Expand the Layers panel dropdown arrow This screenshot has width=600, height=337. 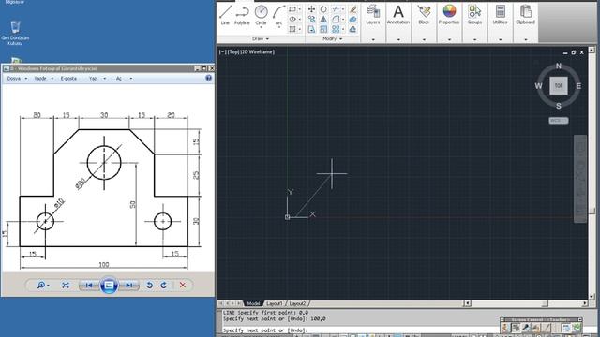(x=373, y=39)
